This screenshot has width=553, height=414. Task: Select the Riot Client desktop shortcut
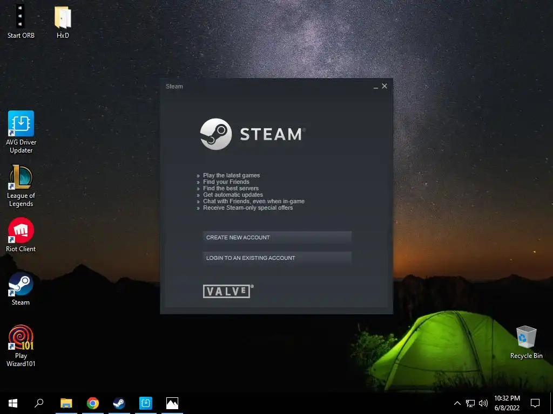21,235
